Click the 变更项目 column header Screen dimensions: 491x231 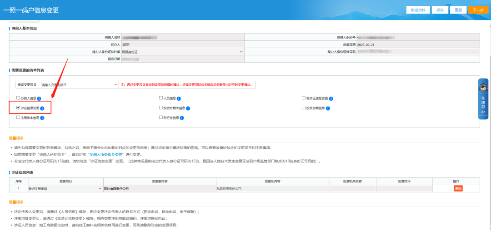click(x=66, y=181)
